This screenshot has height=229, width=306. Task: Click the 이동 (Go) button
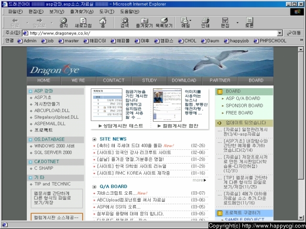294,33
